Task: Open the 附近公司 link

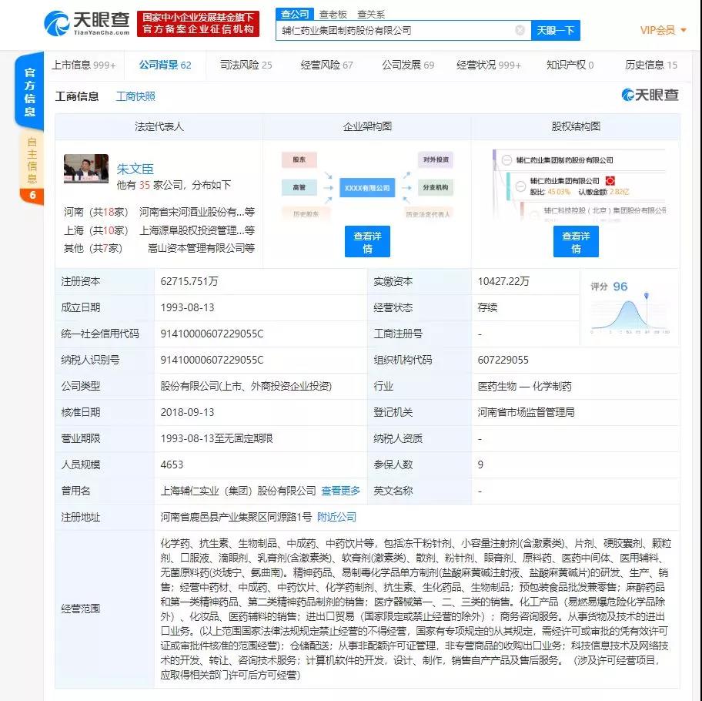Action: click(337, 517)
